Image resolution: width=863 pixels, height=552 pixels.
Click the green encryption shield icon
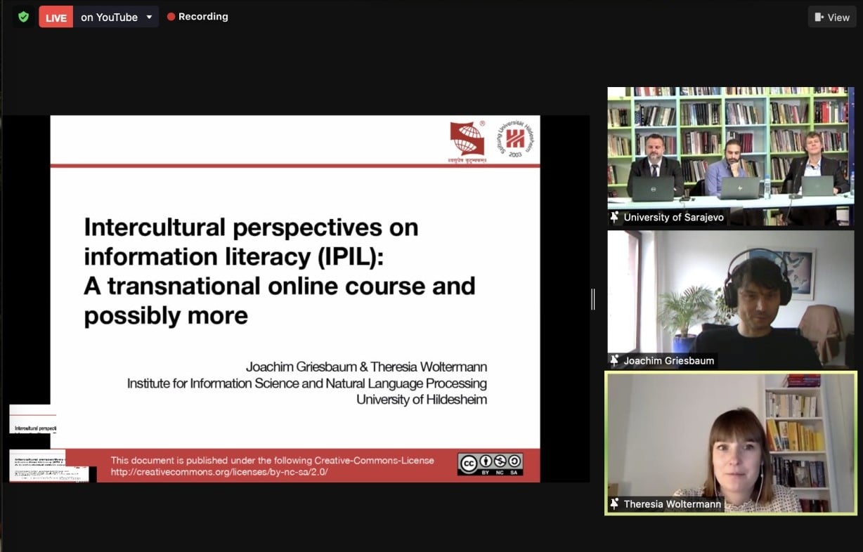pos(24,17)
